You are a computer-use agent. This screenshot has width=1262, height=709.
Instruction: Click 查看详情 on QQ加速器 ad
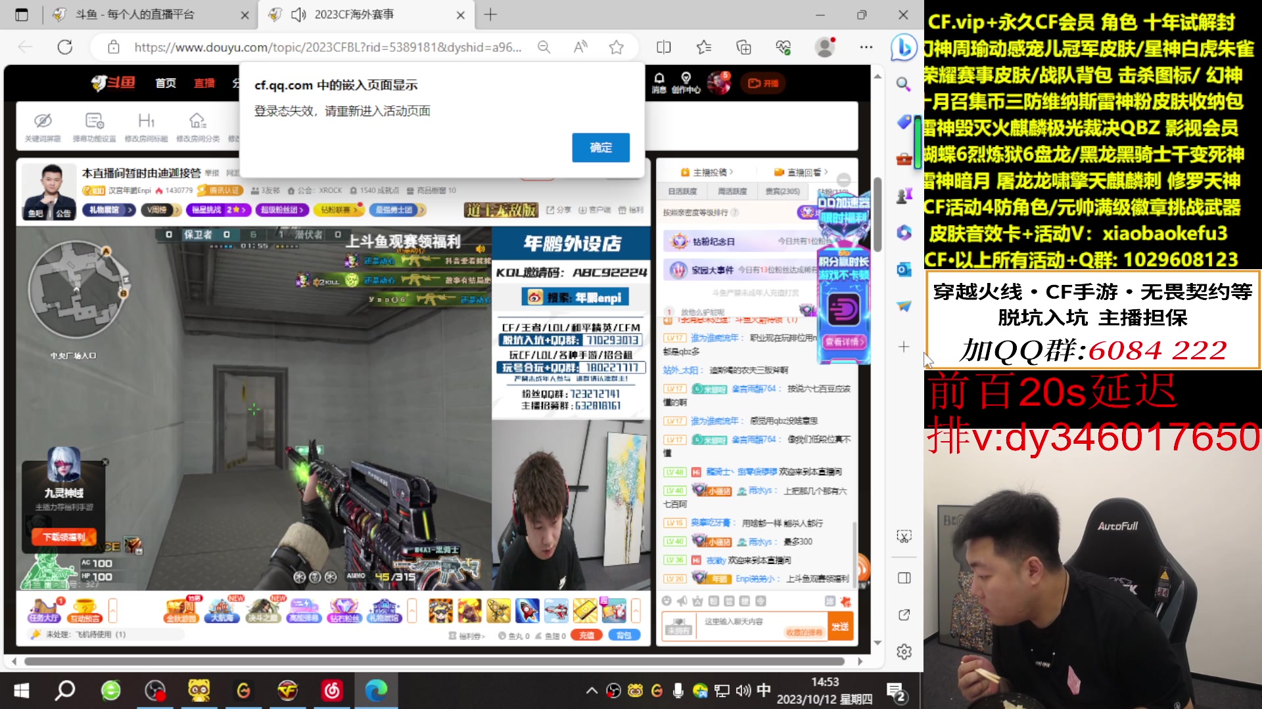(x=845, y=342)
